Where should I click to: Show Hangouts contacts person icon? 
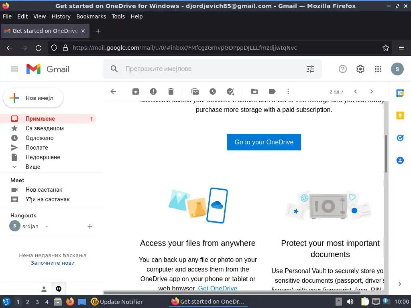[44, 289]
